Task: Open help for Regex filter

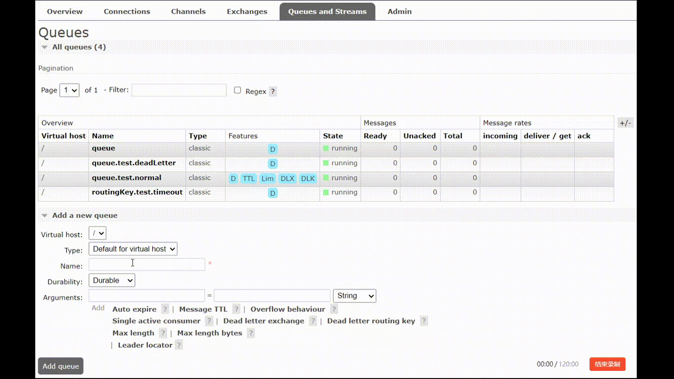Action: pos(273,92)
